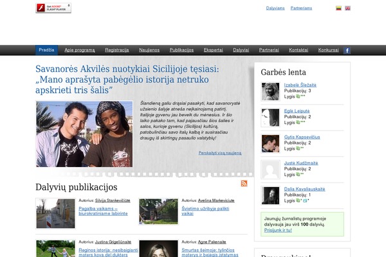Click the 'Garbės lenta' heading

283,73
